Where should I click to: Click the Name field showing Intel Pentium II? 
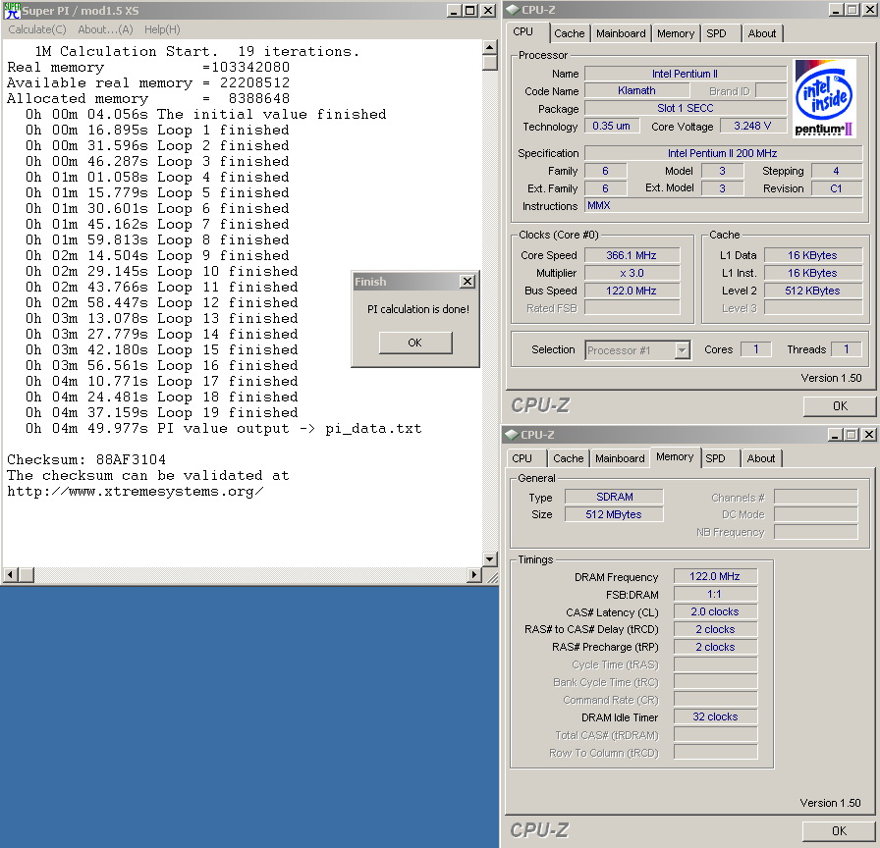[x=686, y=74]
